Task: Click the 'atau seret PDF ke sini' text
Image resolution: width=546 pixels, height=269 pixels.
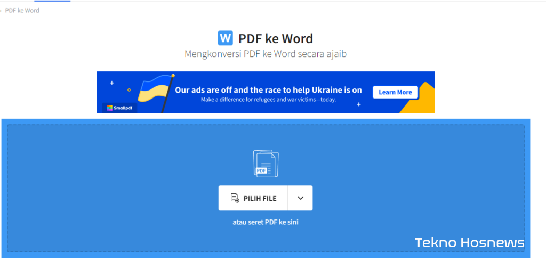Action: 266,222
